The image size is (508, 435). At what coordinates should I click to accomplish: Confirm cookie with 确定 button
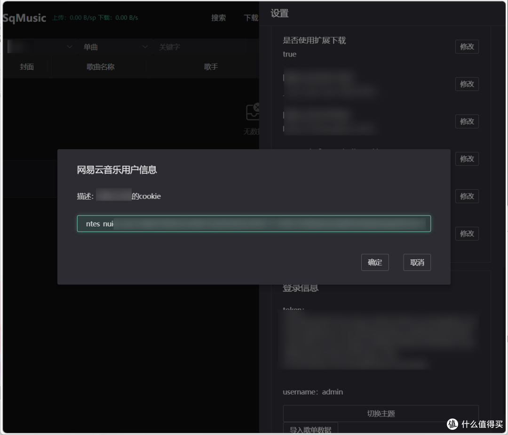(375, 262)
